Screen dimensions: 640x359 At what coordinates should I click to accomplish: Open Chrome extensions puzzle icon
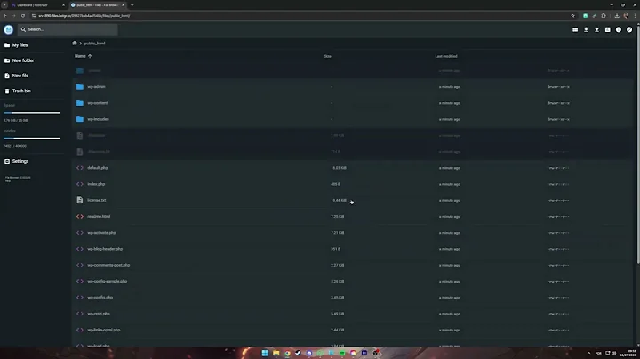[604, 15]
